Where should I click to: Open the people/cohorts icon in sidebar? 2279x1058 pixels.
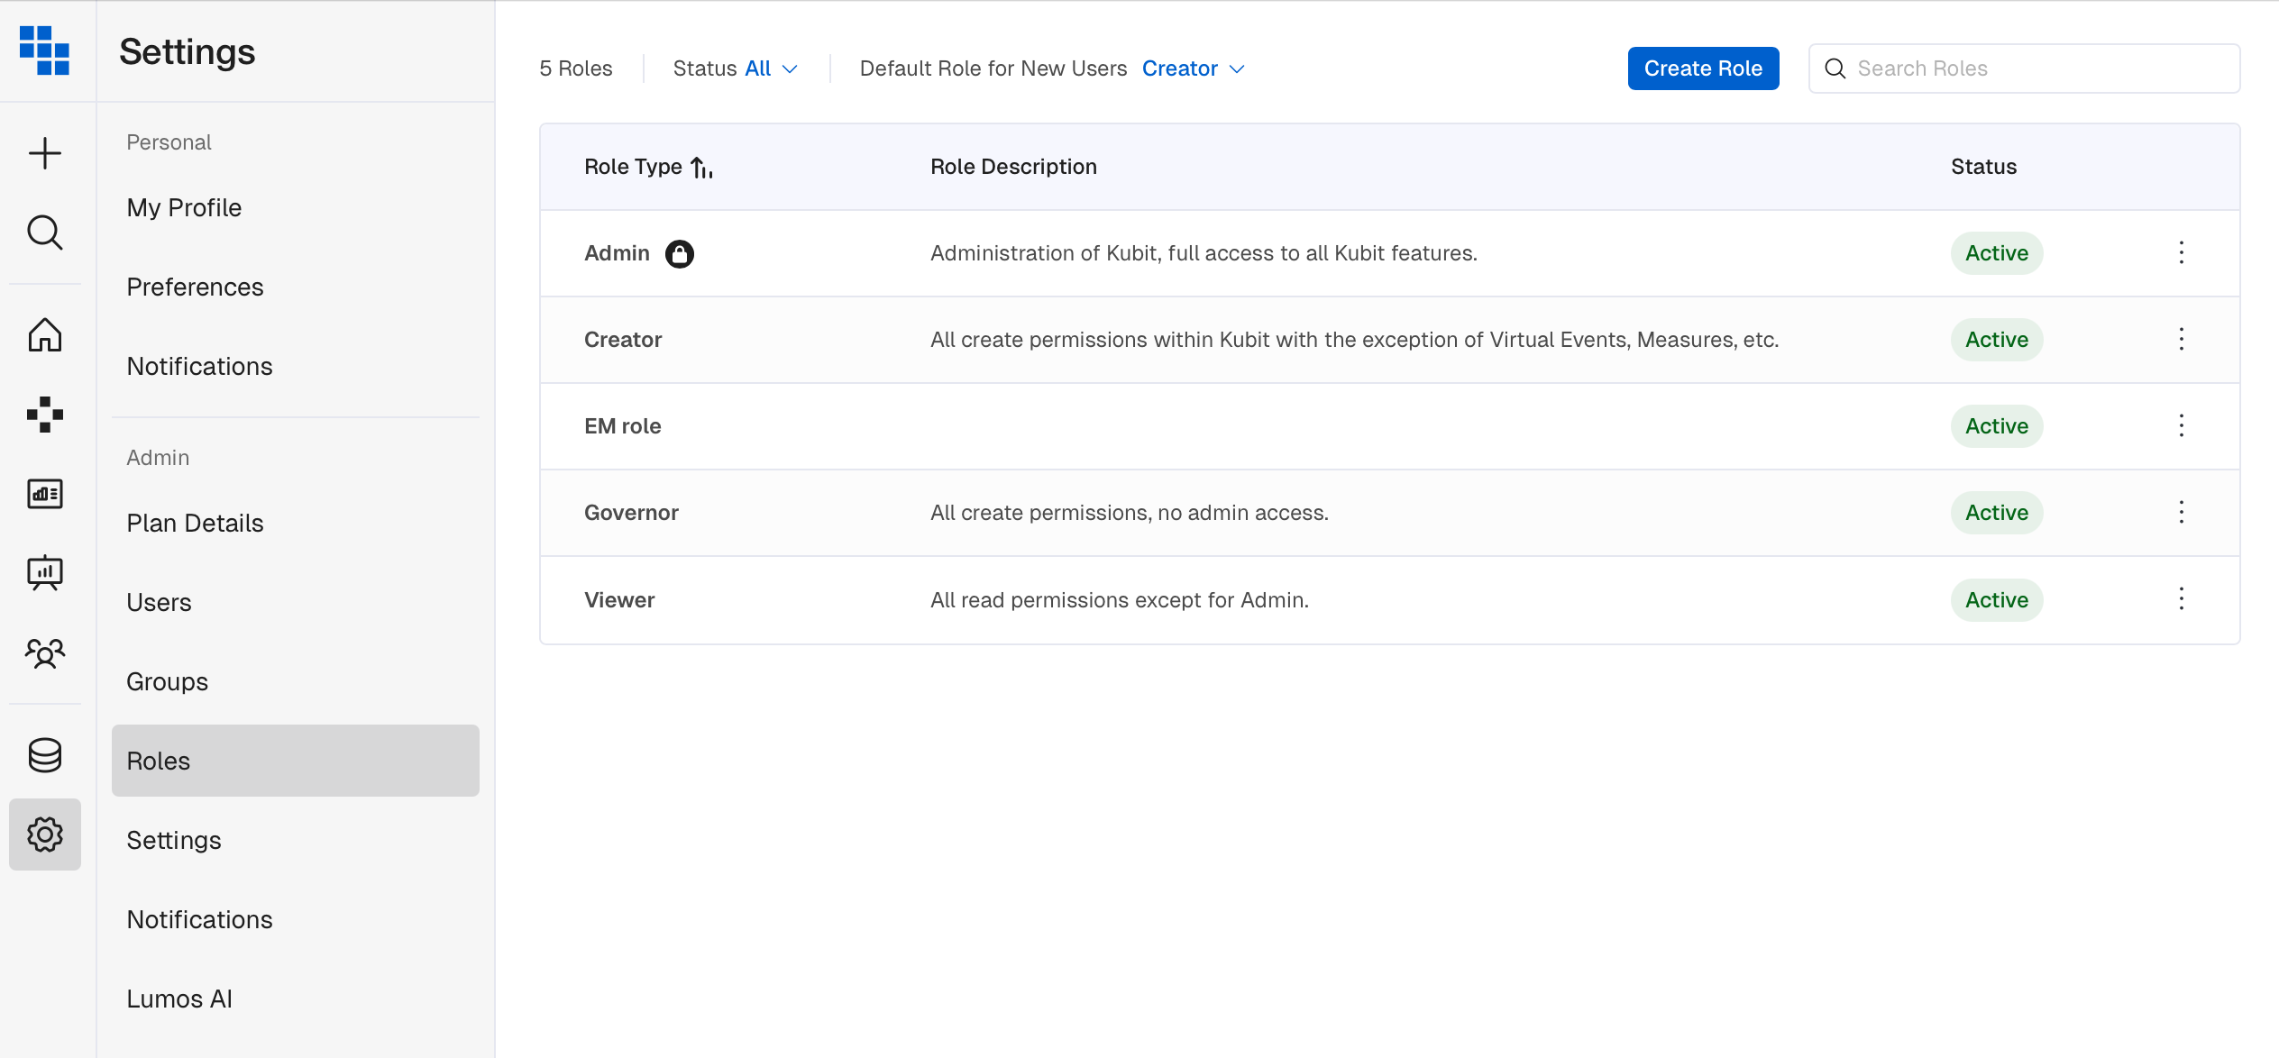point(44,652)
